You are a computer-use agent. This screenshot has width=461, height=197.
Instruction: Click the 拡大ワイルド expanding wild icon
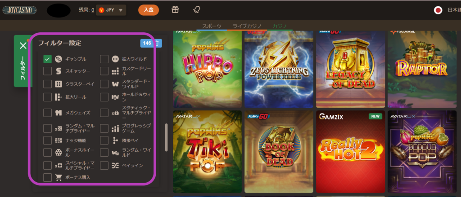(115, 59)
